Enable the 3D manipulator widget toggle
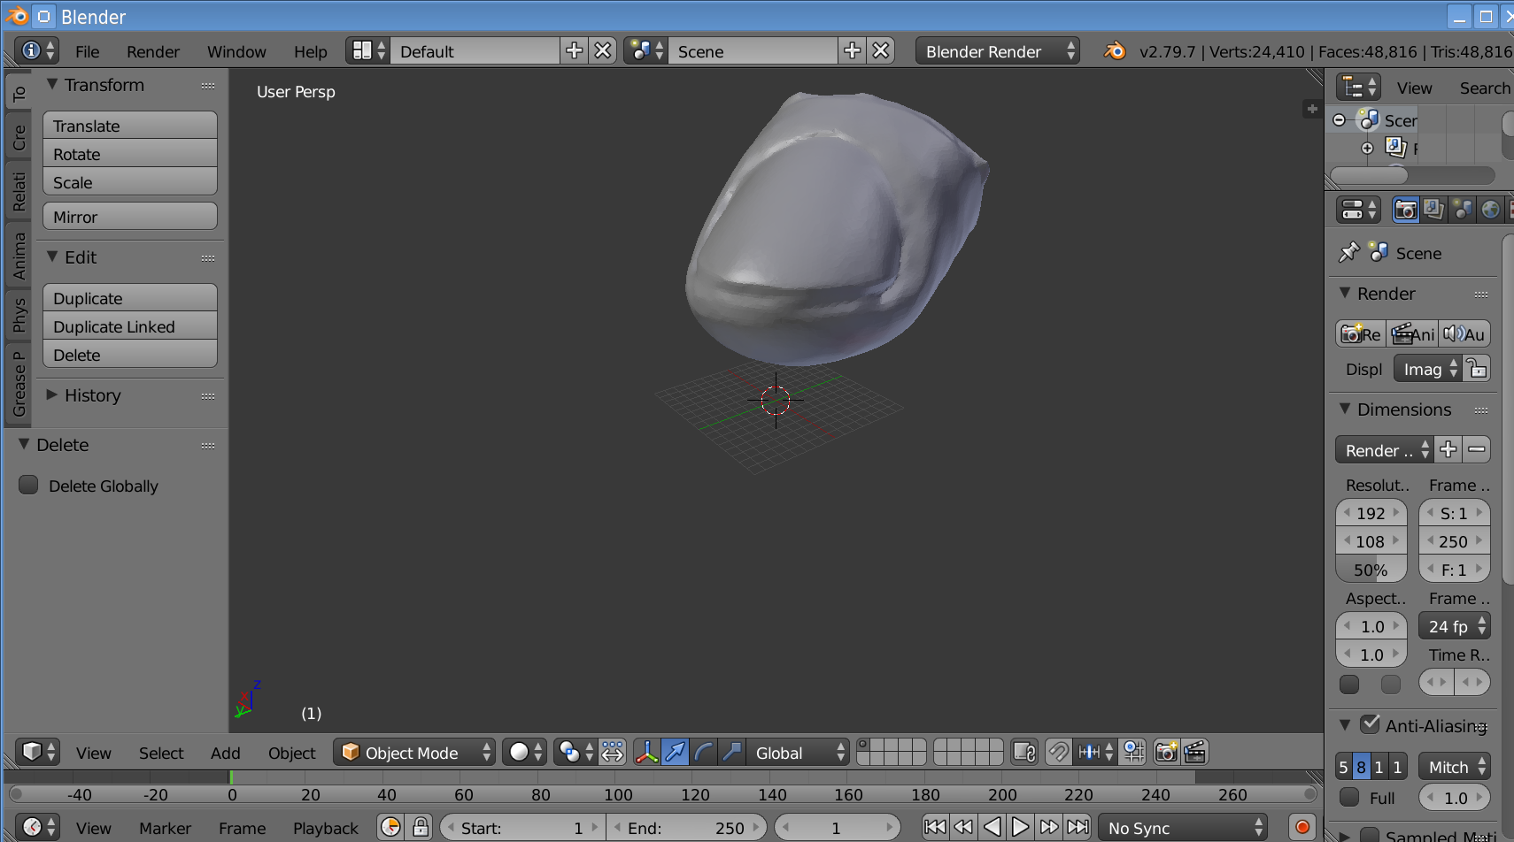Image resolution: width=1514 pixels, height=842 pixels. pyautogui.click(x=646, y=753)
